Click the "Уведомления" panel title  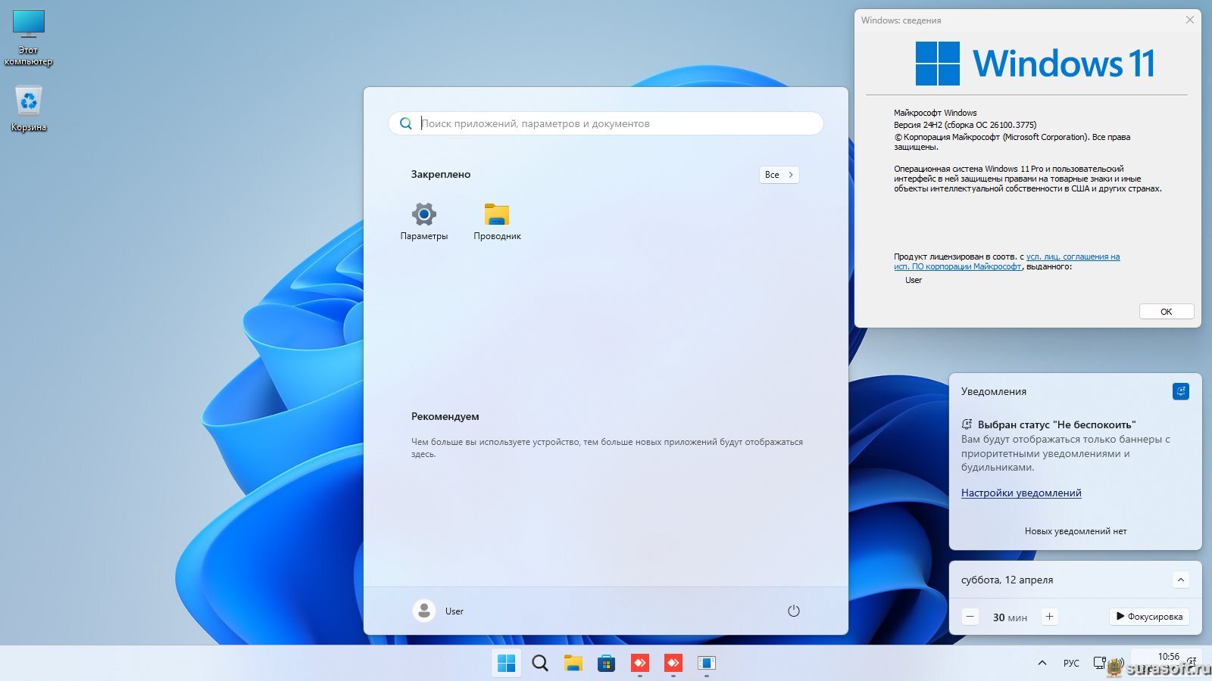pos(994,391)
